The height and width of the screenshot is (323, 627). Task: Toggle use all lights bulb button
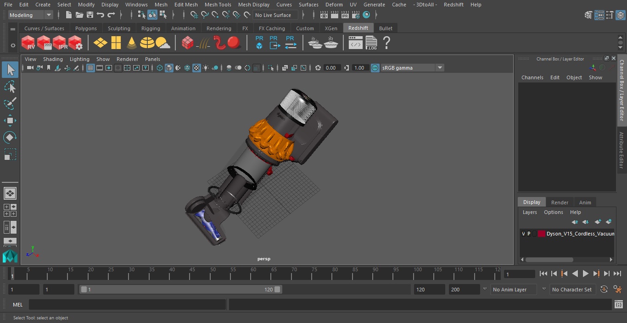206,68
